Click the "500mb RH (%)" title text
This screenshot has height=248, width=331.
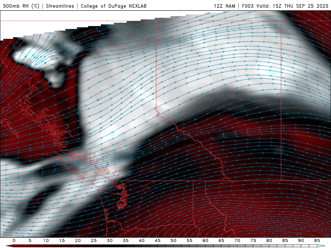click(21, 6)
